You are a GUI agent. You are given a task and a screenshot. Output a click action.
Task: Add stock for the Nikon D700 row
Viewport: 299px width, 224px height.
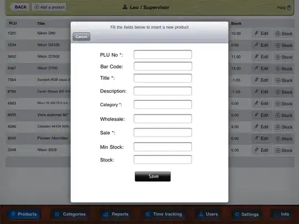click(x=283, y=69)
